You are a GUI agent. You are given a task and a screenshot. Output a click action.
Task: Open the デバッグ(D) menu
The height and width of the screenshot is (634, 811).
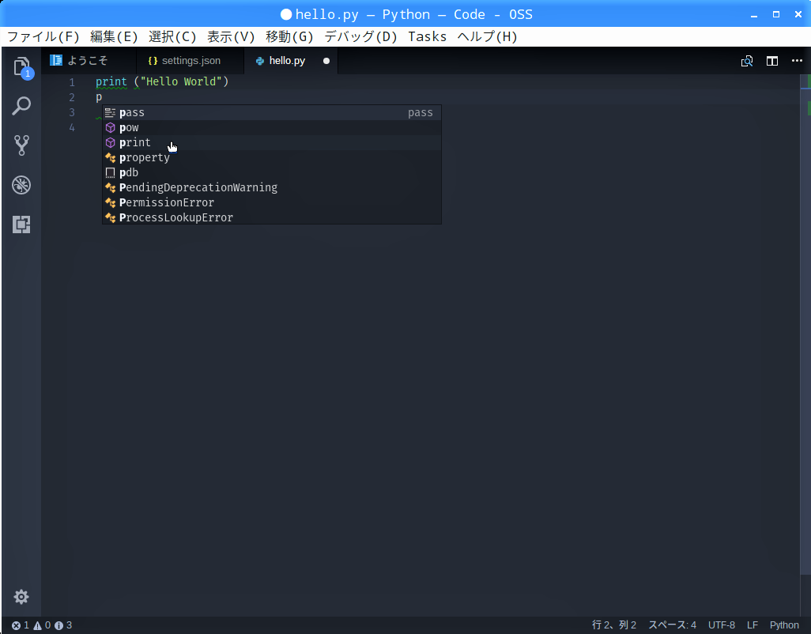tap(360, 36)
